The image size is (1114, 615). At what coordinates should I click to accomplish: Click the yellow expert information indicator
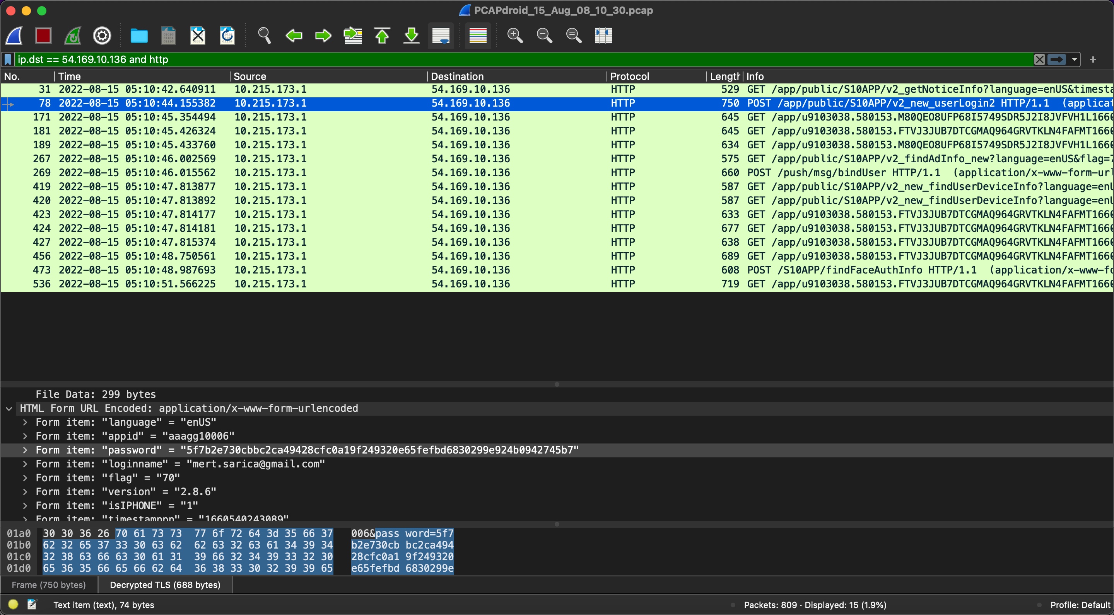pyautogui.click(x=13, y=604)
